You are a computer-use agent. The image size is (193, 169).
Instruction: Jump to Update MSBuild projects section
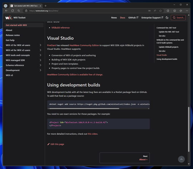[168, 47]
